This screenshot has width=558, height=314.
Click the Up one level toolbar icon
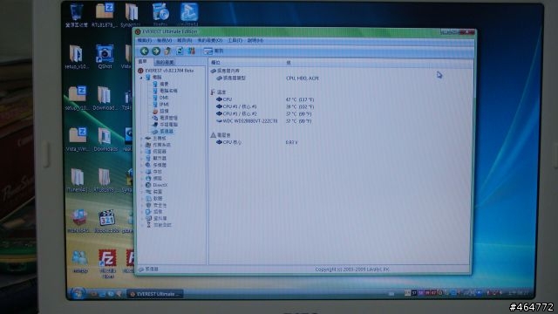coord(167,51)
